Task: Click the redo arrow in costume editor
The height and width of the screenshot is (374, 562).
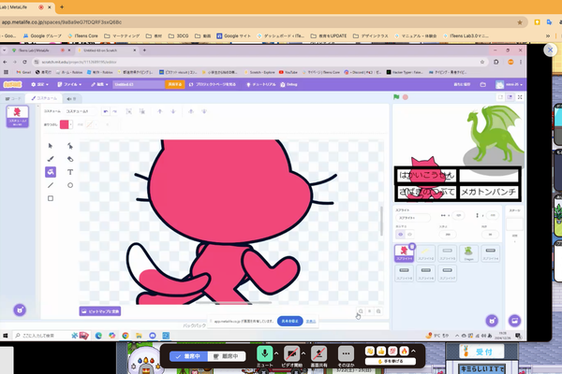Action: coord(114,111)
